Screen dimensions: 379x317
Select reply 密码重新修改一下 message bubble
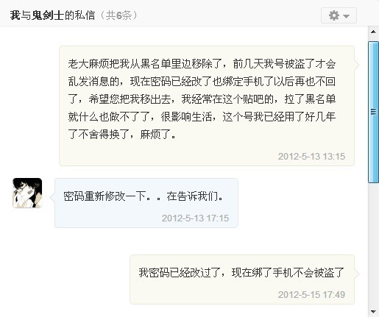(146, 203)
